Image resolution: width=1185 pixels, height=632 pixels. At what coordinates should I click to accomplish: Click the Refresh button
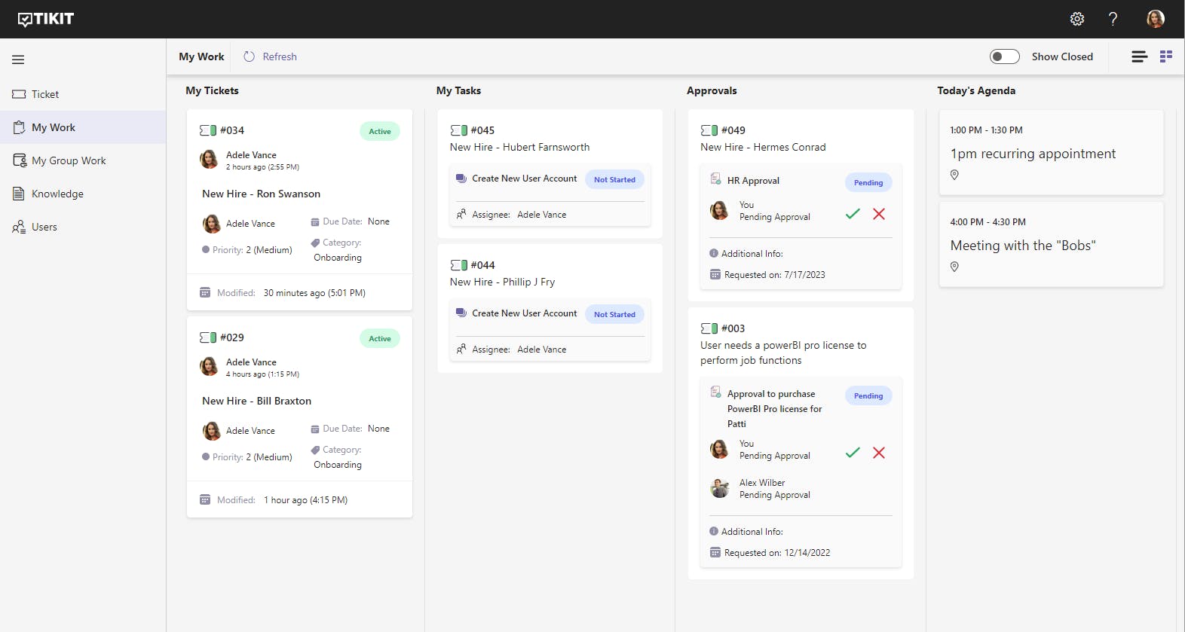270,56
